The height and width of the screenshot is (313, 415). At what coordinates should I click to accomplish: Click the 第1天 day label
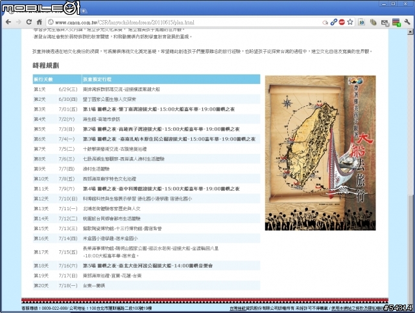[x=40, y=89]
